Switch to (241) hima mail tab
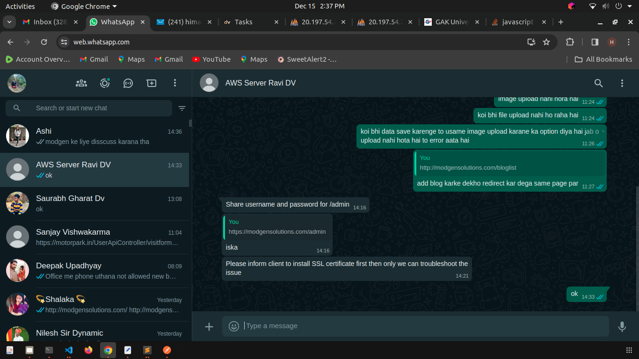The image size is (639, 359). [183, 22]
